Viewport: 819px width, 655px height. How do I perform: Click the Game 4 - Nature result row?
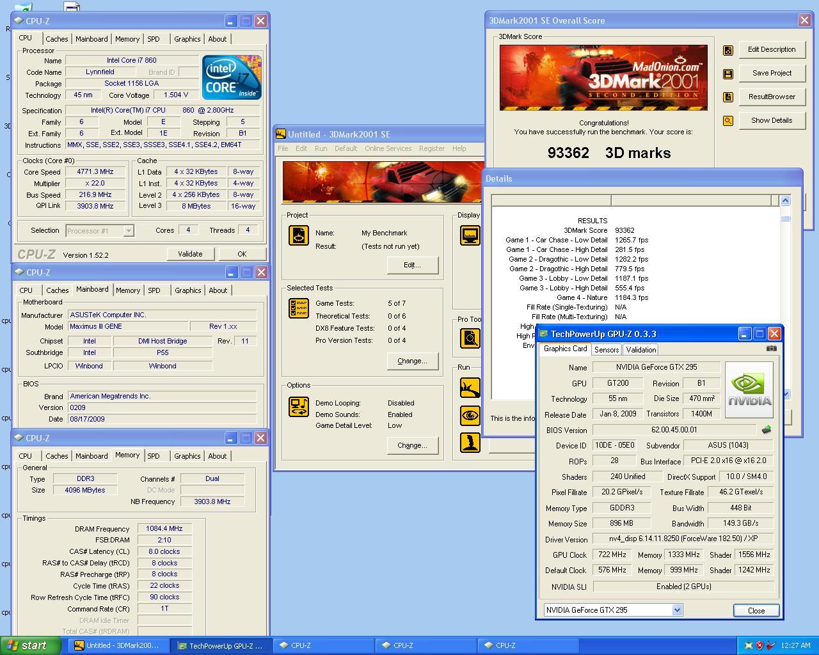(602, 297)
